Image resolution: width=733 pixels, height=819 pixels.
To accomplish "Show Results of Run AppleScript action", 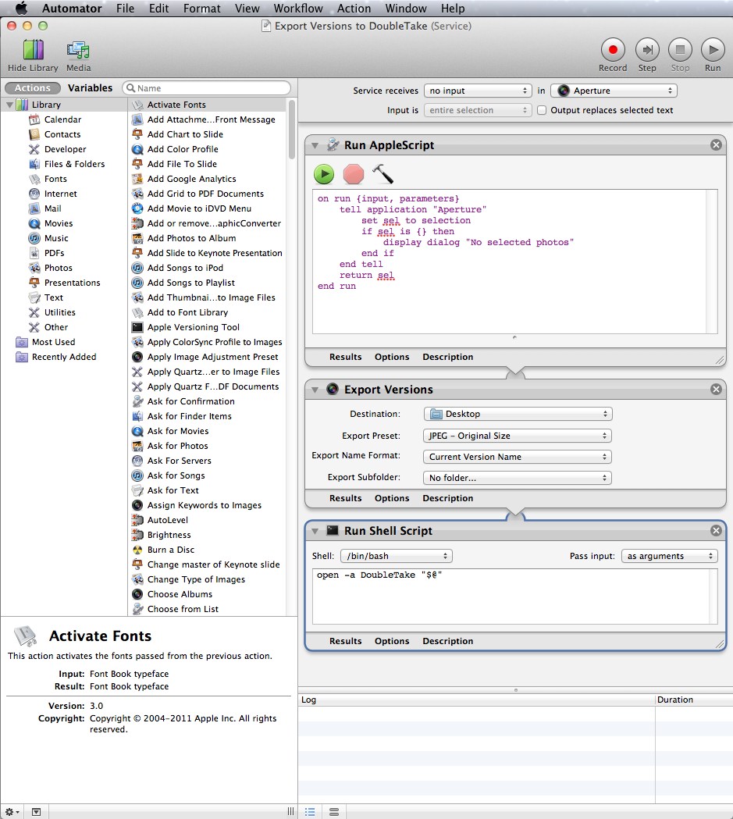I will 345,357.
